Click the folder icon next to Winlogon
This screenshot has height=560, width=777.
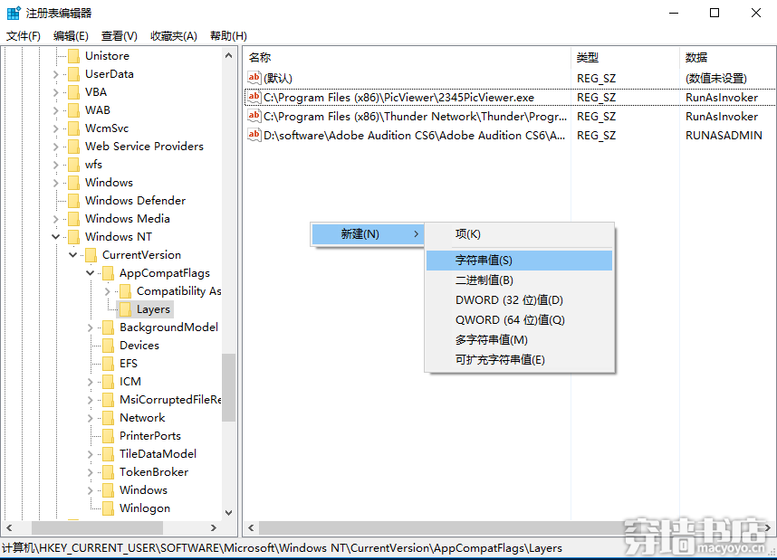[109, 508]
